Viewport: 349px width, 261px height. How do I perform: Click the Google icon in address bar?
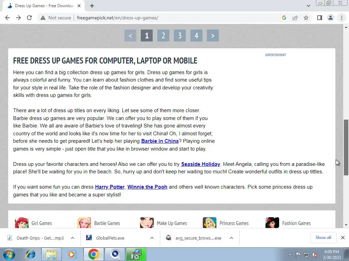coord(284,18)
